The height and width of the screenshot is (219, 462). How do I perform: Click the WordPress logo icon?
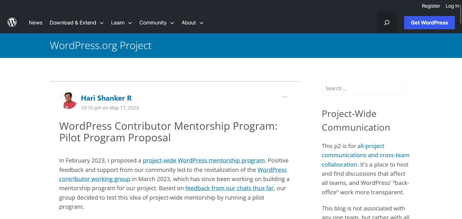[x=12, y=22]
